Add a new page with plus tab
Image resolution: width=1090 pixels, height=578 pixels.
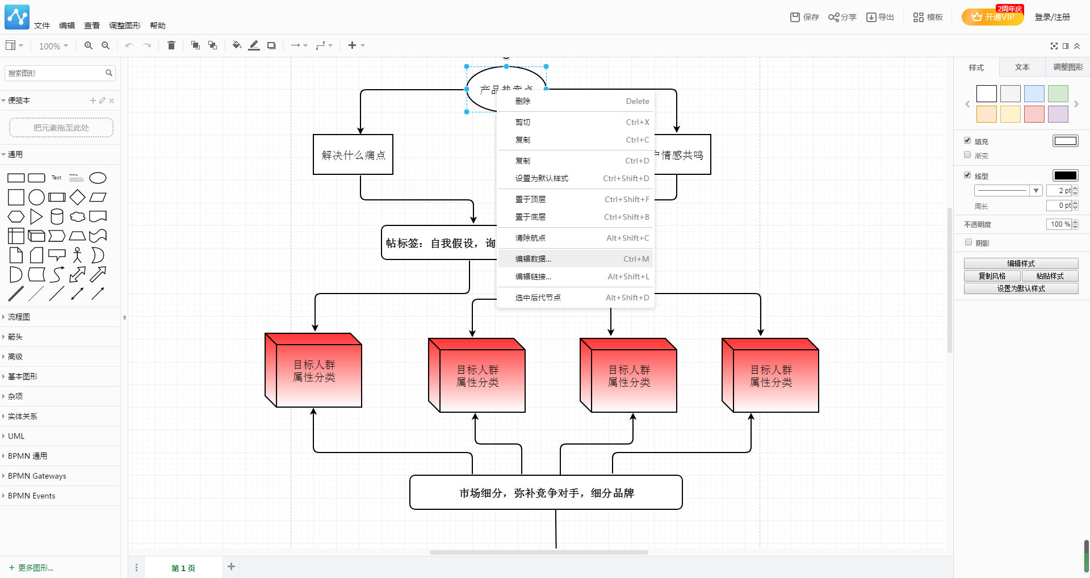pos(231,566)
